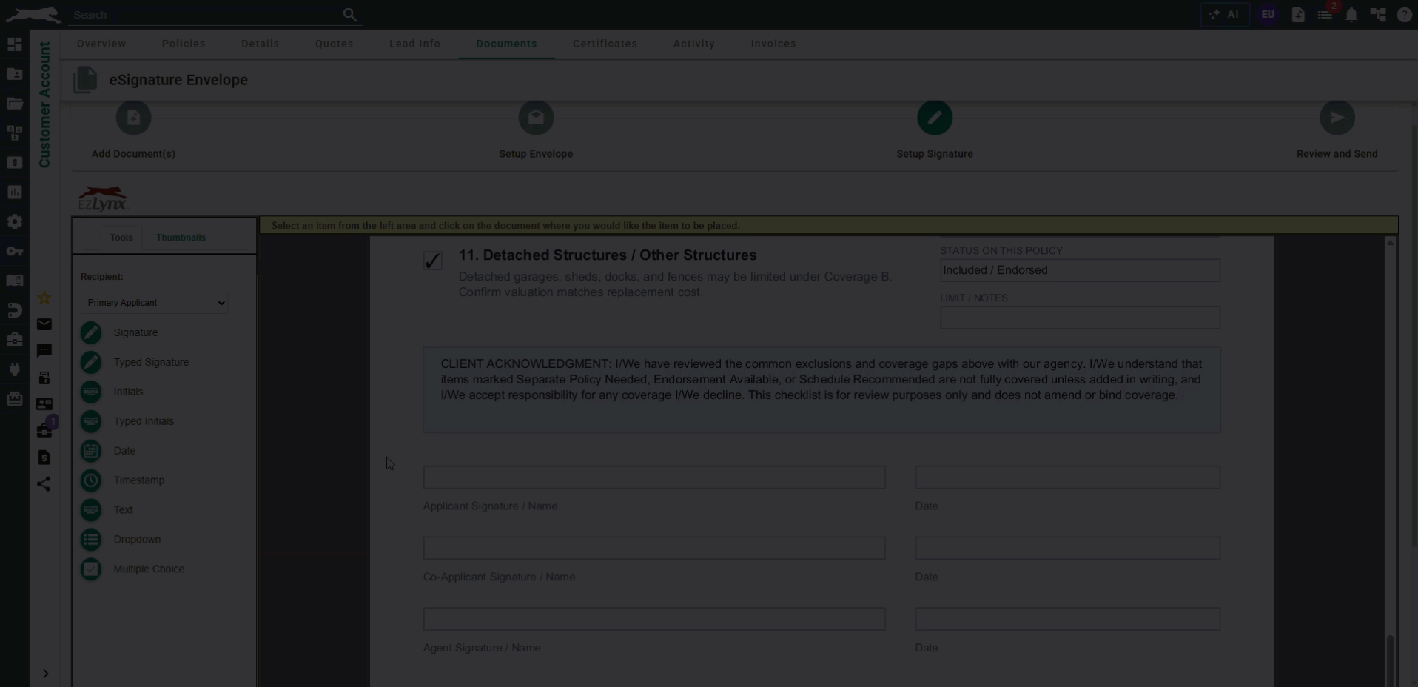The image size is (1418, 687).
Task: Click the scroll up arrow in viewer
Action: click(x=1390, y=243)
